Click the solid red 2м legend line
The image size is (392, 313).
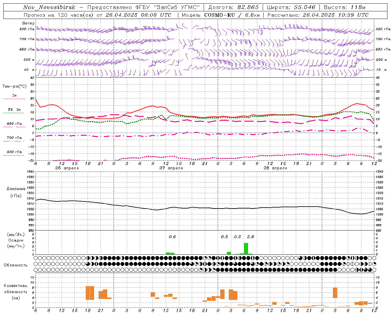(14, 99)
